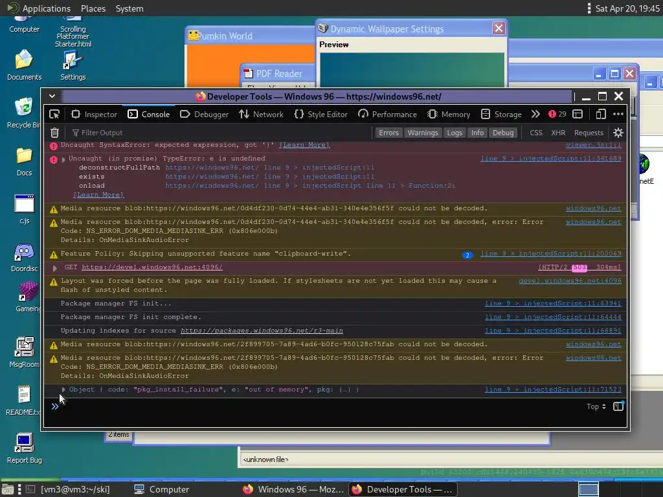This screenshot has height=497, width=663.
Task: Open console settings gear icon
Action: 618,133
